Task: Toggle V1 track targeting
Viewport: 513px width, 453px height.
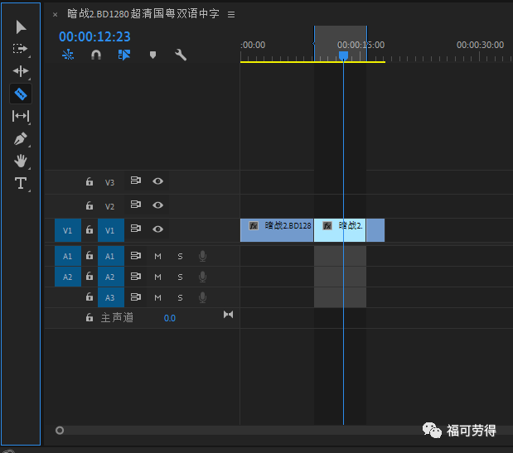Action: click(111, 230)
